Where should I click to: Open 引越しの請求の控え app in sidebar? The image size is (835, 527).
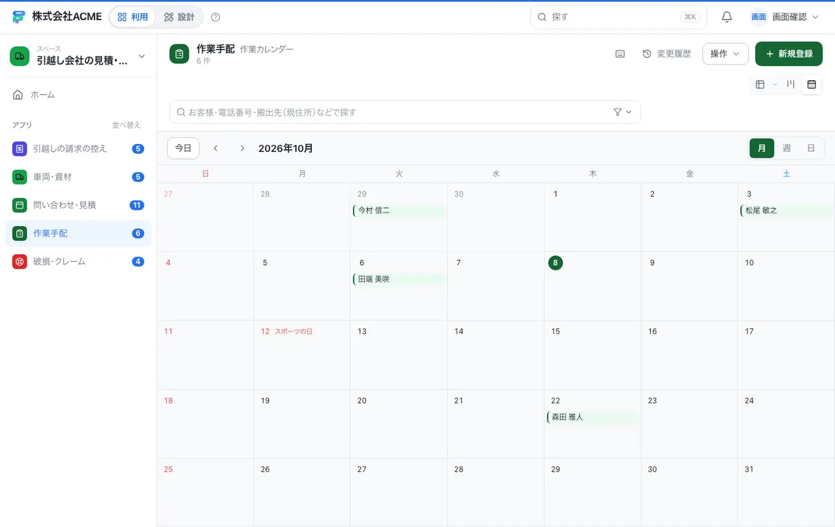[78, 149]
